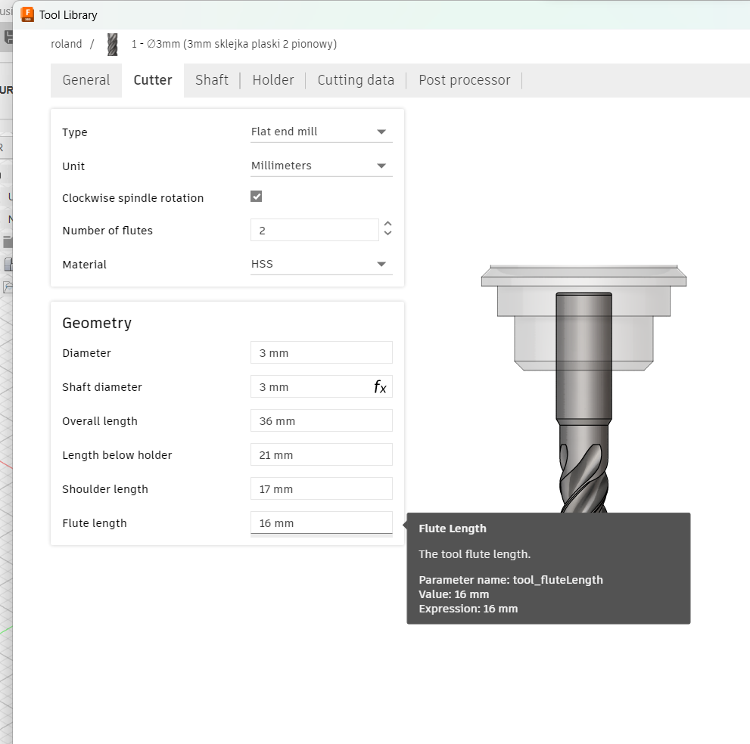Screen dimensions: 750x744
Task: Expand the Unit dropdown (Millimeters)
Action: (x=322, y=166)
